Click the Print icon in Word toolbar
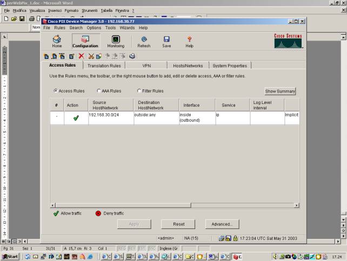The image size is (347, 261). (x=32, y=18)
